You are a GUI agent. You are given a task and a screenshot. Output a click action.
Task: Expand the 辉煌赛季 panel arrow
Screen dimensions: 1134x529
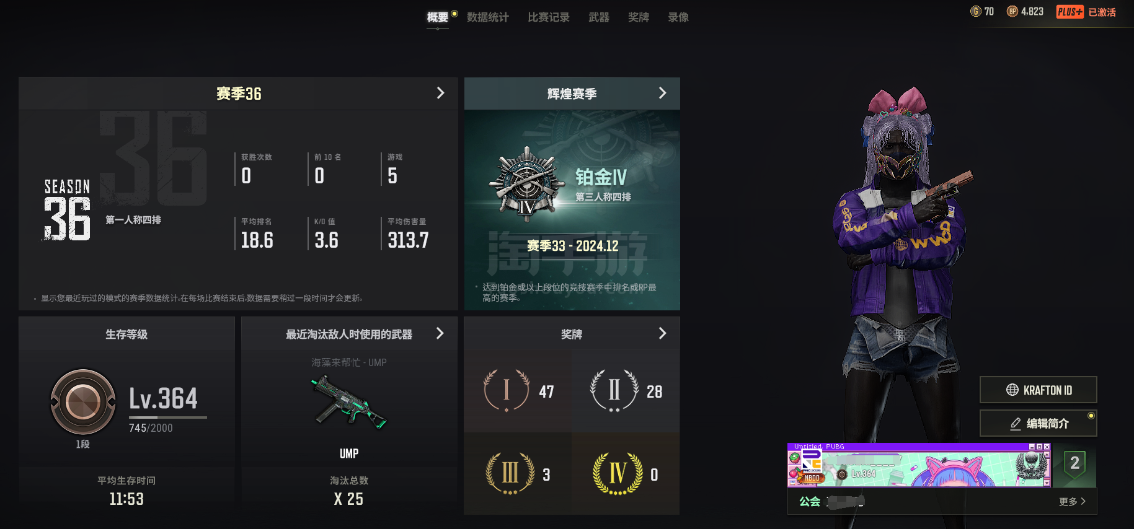663,93
